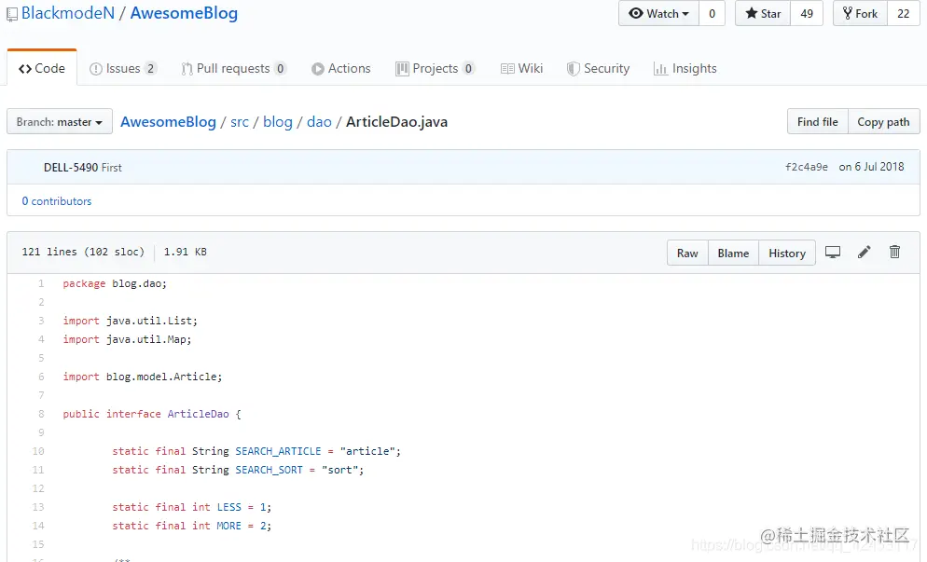View the 22 forks count
This screenshot has height=562, width=927.
click(x=903, y=14)
